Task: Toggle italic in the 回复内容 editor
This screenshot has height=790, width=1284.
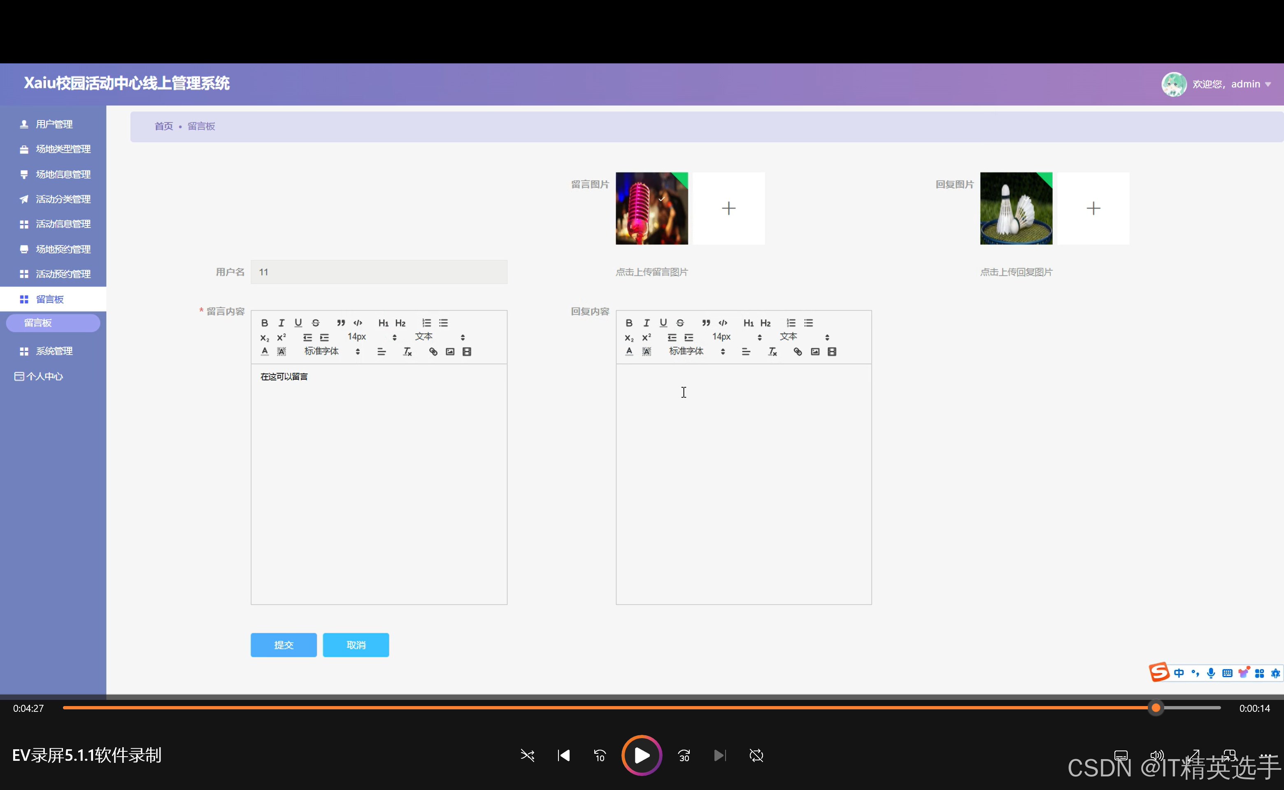Action: 647,323
